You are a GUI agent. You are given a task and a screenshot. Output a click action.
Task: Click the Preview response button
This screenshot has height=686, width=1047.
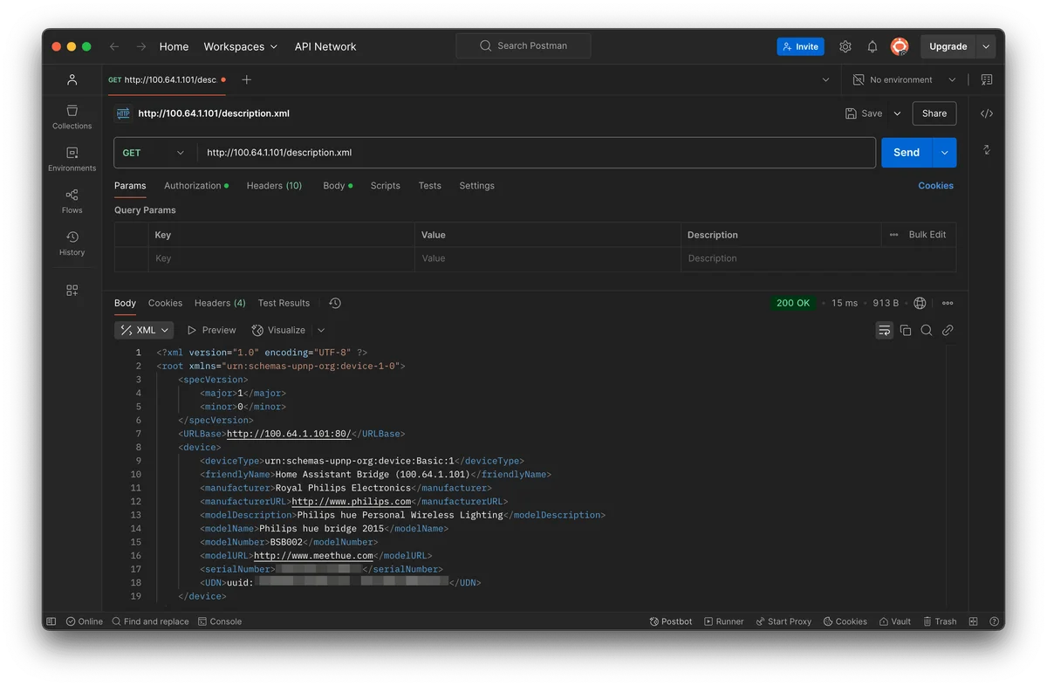pyautogui.click(x=211, y=330)
